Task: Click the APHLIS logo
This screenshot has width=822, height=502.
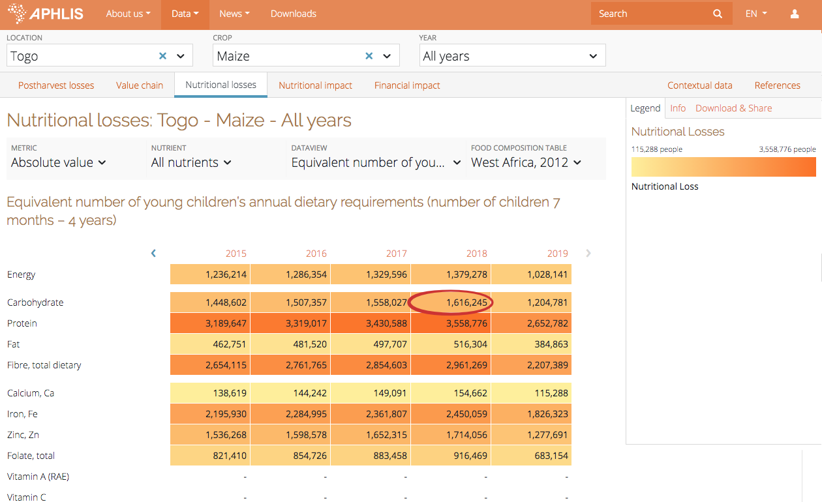Action: click(46, 14)
